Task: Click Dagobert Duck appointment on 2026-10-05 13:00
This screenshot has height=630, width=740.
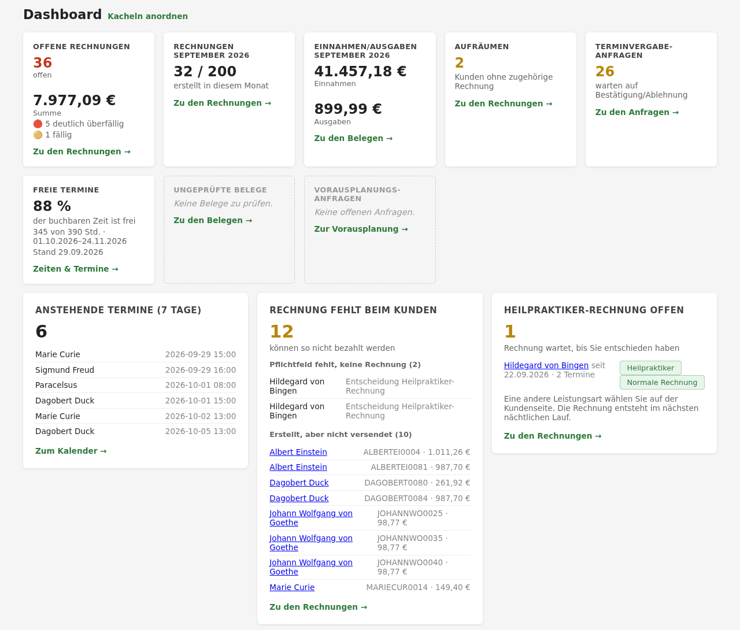Action: tap(135, 431)
